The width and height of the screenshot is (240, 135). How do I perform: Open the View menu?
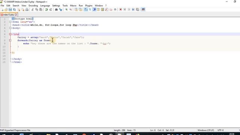coord(24,6)
